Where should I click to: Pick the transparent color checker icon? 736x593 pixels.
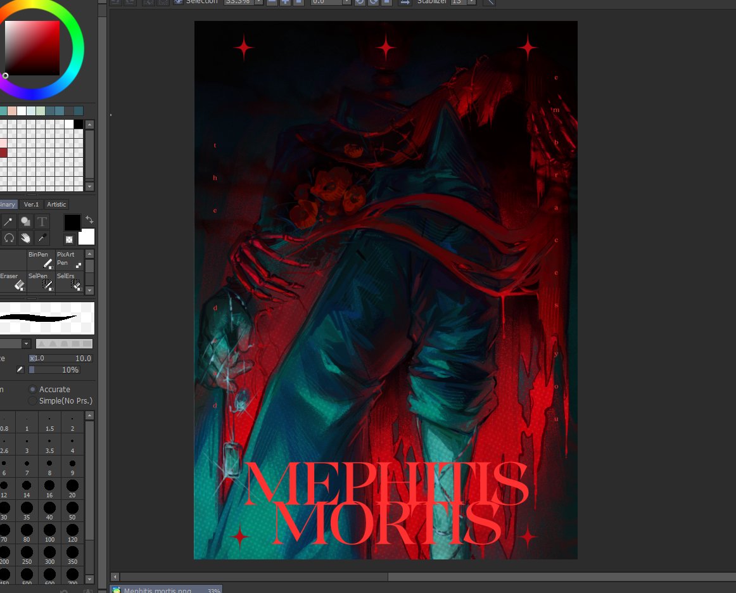(x=69, y=239)
